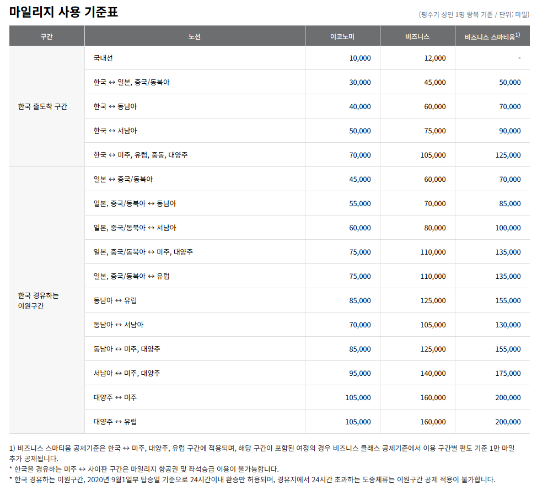Click business value 80,000

[435, 228]
